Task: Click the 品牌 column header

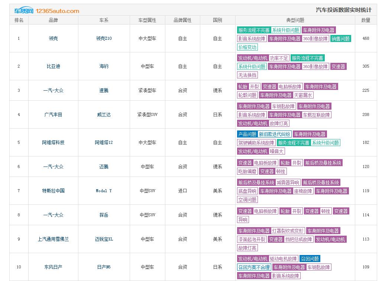Action: click(x=53, y=20)
